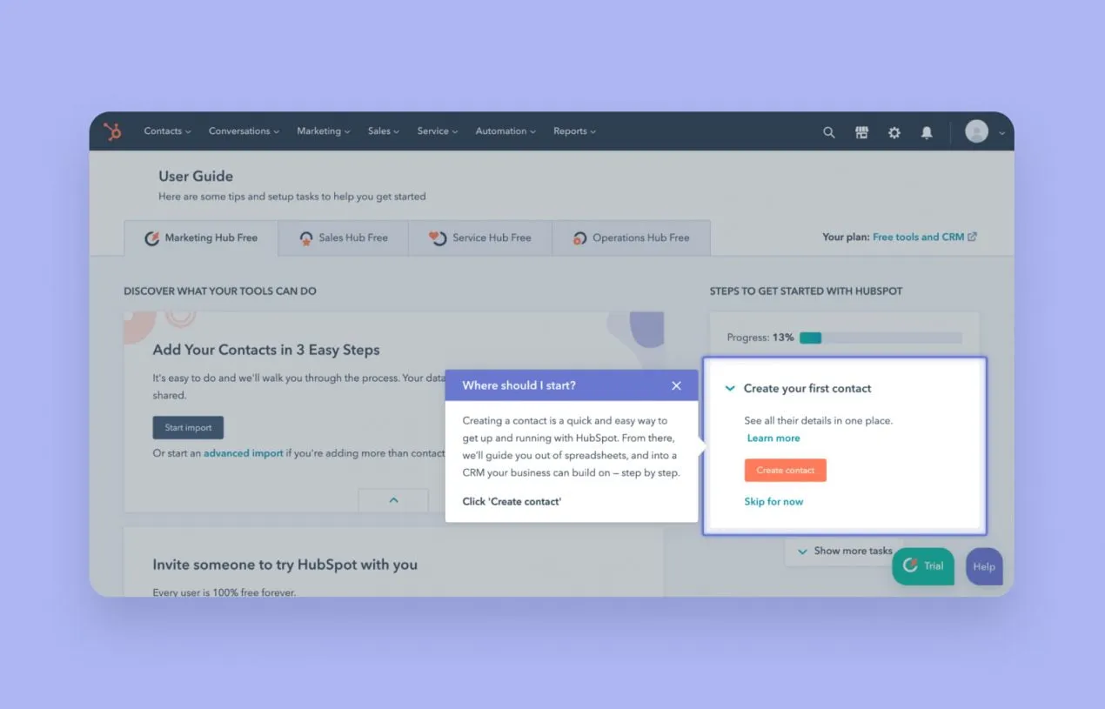Open the purple Help button
The height and width of the screenshot is (709, 1105).
point(984,566)
